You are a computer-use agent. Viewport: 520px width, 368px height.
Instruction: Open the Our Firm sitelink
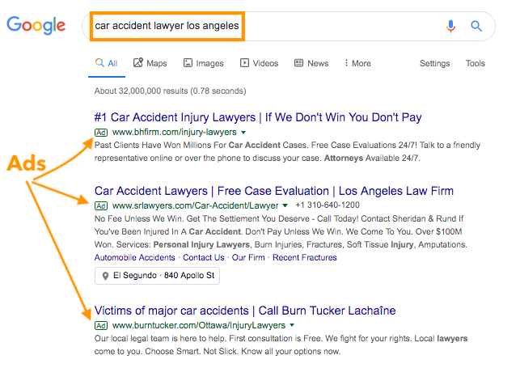(x=248, y=257)
